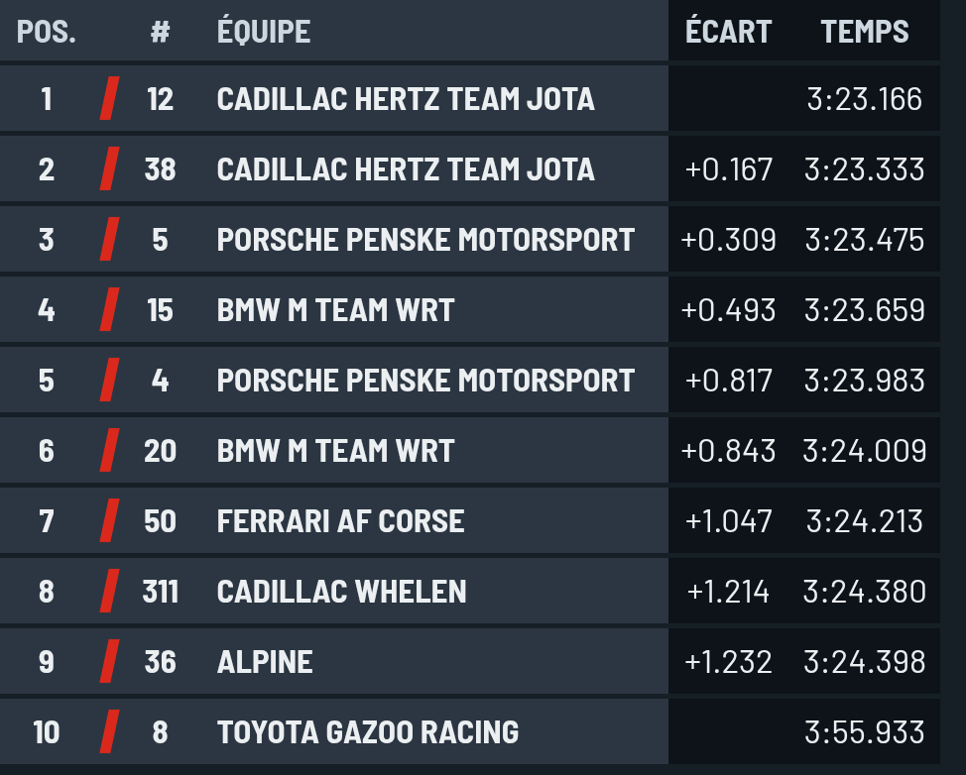Click the red slash icon in the Alpine row

pyautogui.click(x=110, y=661)
